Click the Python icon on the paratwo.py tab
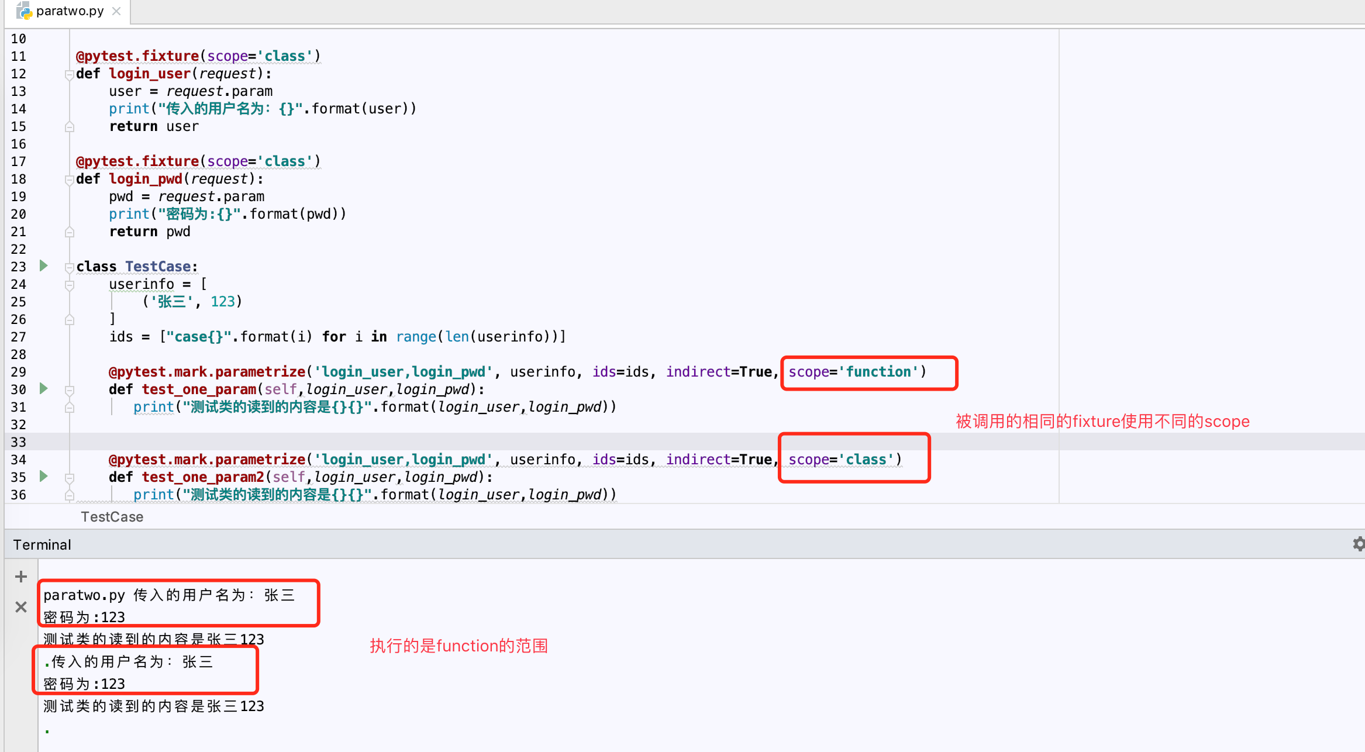This screenshot has width=1365, height=752. click(x=23, y=11)
